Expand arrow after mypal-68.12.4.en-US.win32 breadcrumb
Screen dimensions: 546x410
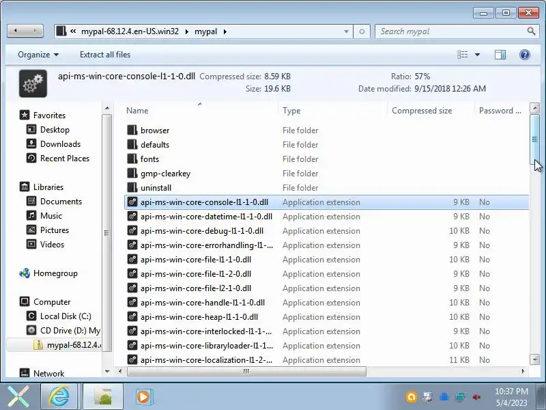(x=186, y=31)
